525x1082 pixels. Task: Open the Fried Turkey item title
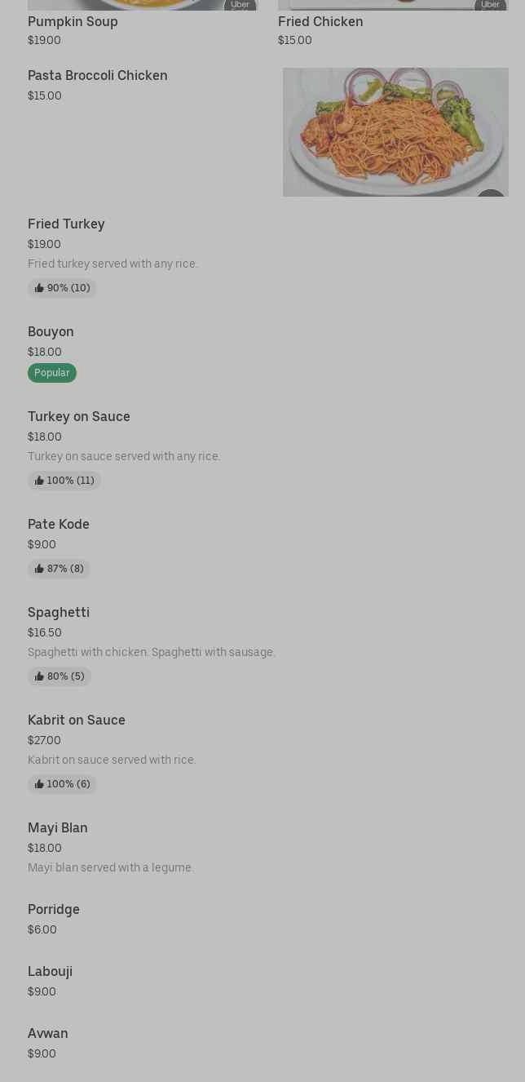(66, 224)
